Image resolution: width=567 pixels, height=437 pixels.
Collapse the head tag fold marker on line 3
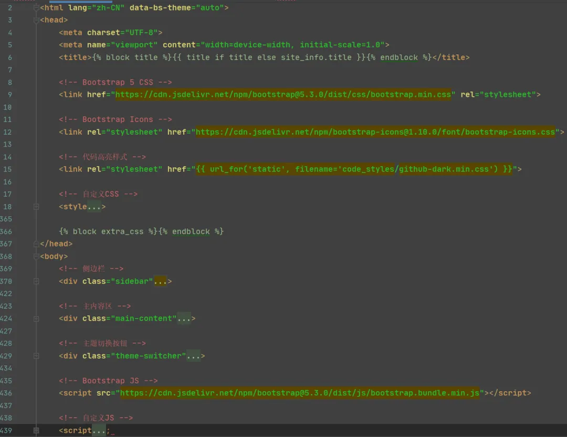click(x=36, y=21)
